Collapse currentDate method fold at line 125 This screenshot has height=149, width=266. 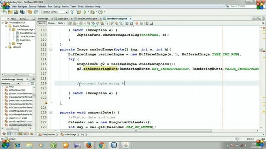pyautogui.click(x=51, y=112)
